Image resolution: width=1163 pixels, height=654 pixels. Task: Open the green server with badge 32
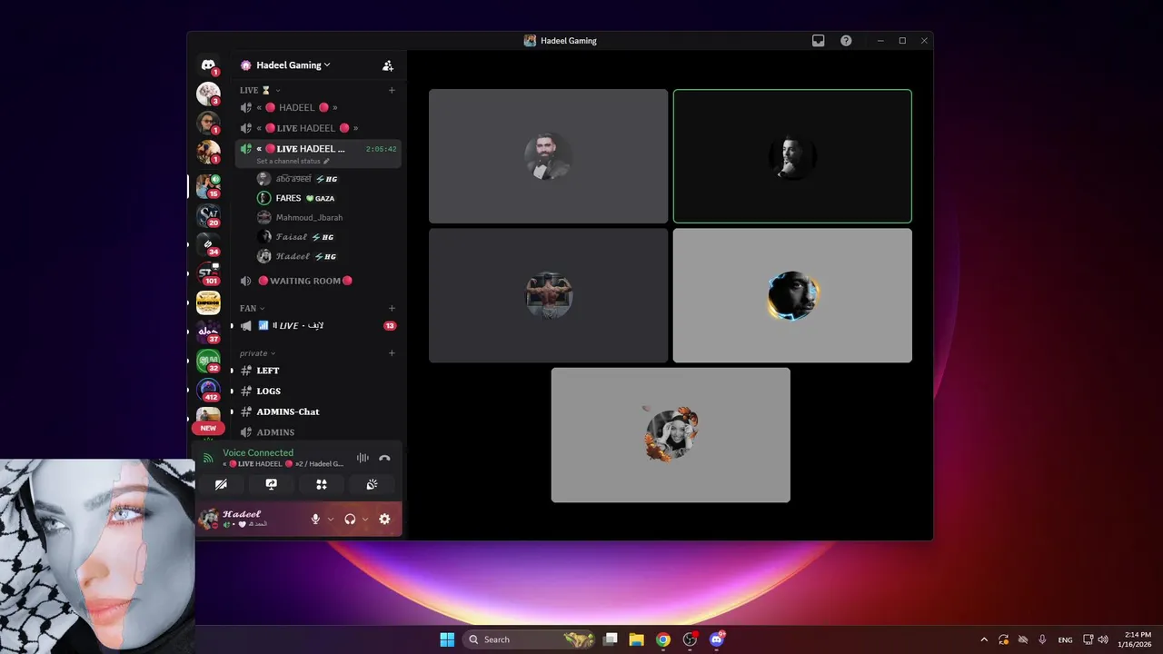tap(208, 361)
